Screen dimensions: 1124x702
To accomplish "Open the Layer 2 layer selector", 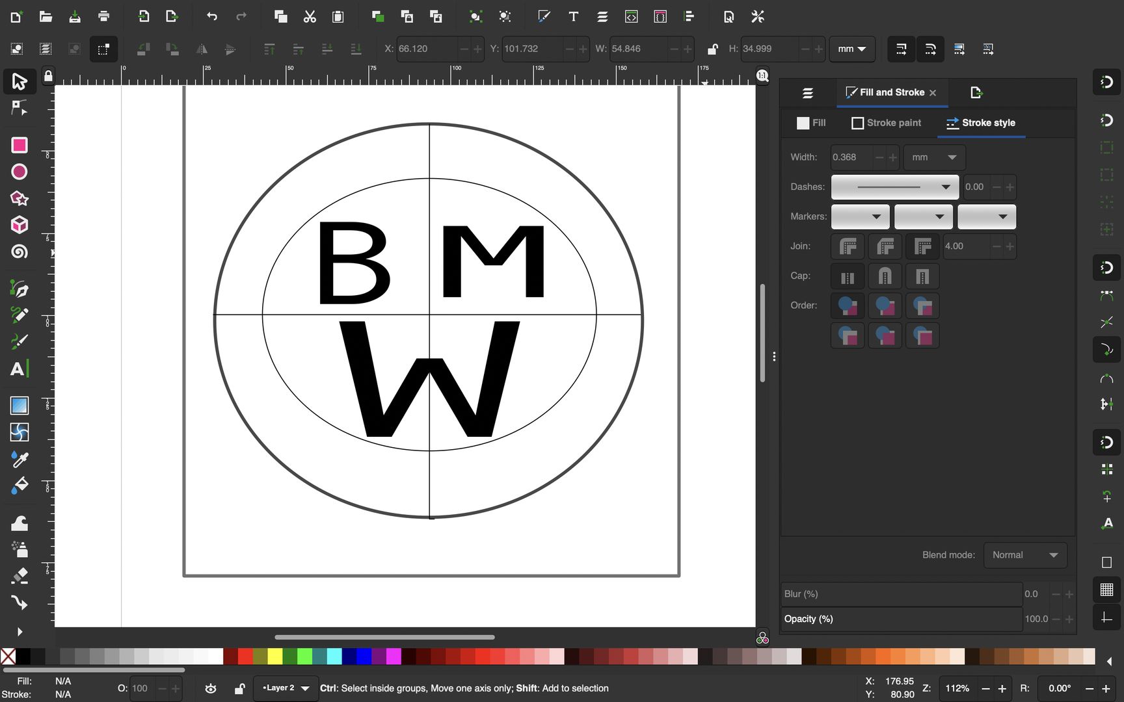I will pos(286,688).
